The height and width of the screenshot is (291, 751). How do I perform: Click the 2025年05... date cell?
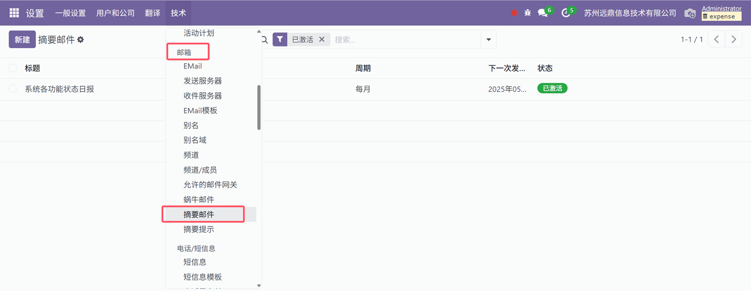click(x=507, y=89)
